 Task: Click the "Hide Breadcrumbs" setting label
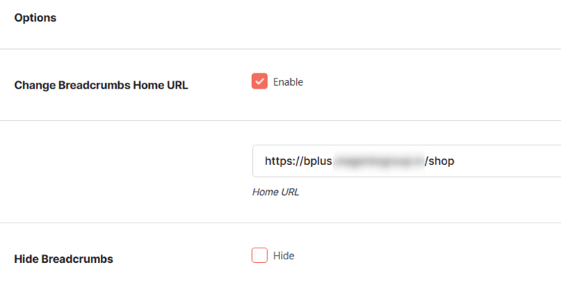coord(63,259)
